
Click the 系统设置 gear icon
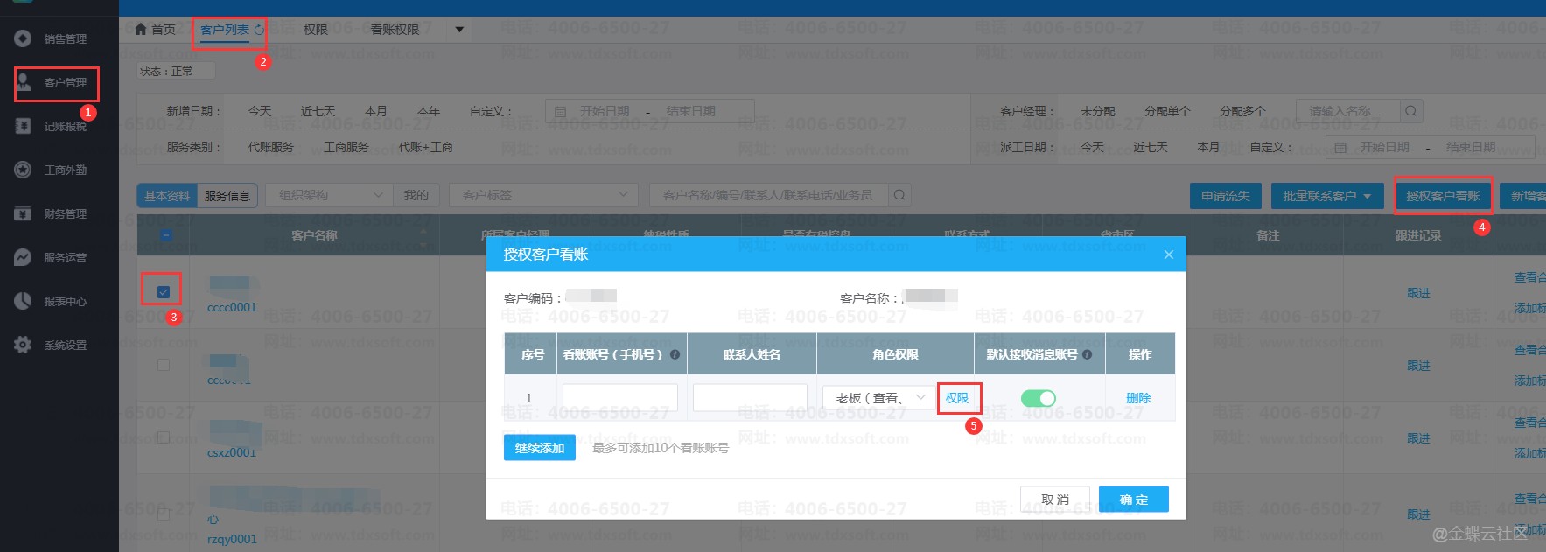[24, 345]
